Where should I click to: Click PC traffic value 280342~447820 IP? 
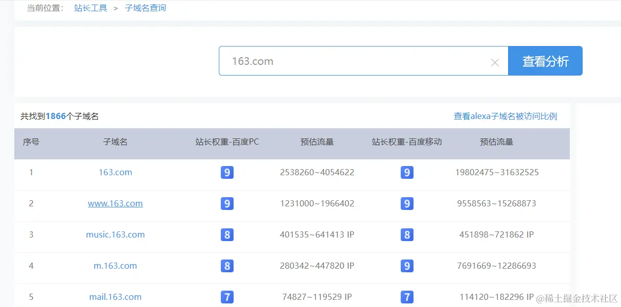tap(317, 266)
